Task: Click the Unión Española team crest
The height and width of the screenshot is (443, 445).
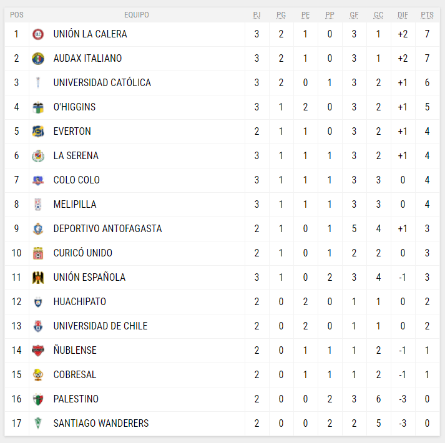Action: 38,278
